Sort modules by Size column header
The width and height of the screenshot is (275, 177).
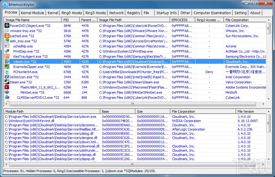click(x=153, y=111)
